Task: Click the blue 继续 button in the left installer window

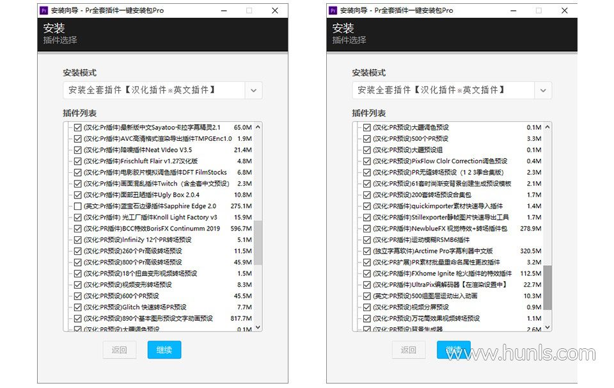Action: tap(164, 350)
